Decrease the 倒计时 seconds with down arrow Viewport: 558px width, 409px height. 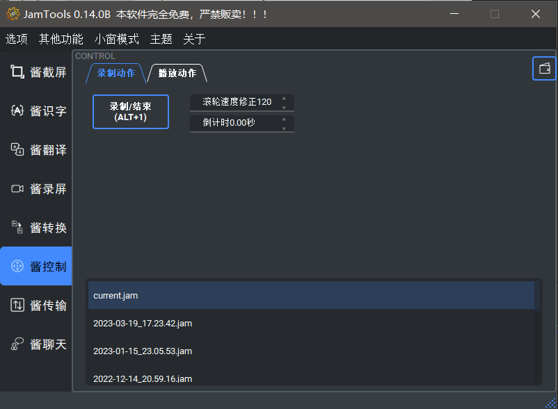[284, 128]
